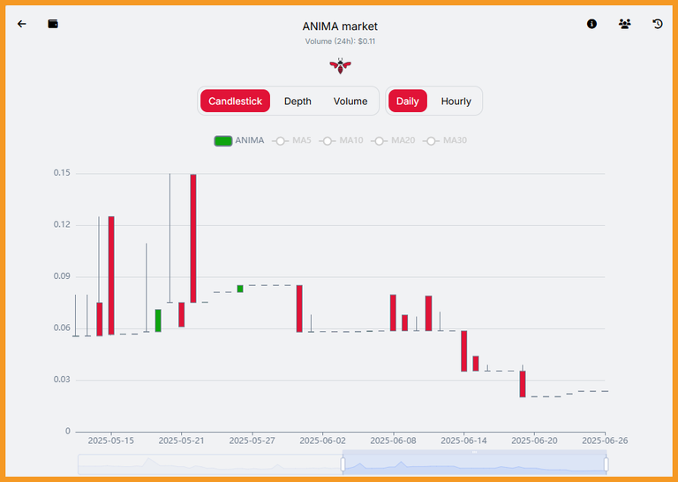The height and width of the screenshot is (482, 678).
Task: Click the x-axis label 2025-06-20
Action: pos(534,441)
